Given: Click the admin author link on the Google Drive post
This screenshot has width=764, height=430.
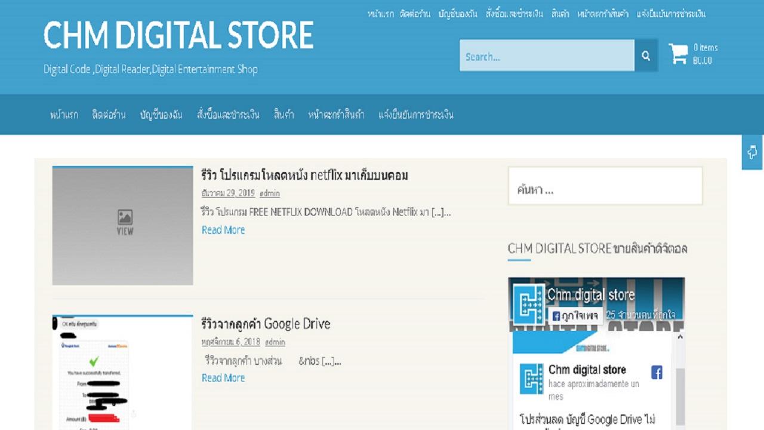Looking at the screenshot, I should [x=275, y=342].
